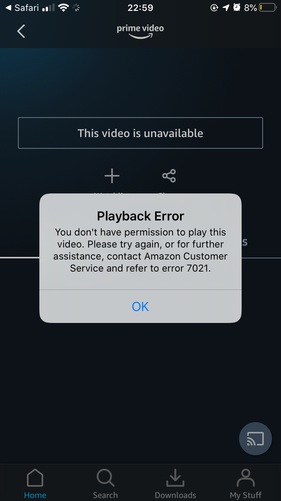The height and width of the screenshot is (501, 281).
Task: Go back using the top-left chevron
Action: point(21,31)
